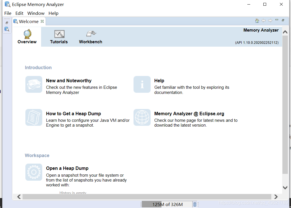Open the Edit menu
Viewport: 291px width, 208px height.
pos(19,13)
